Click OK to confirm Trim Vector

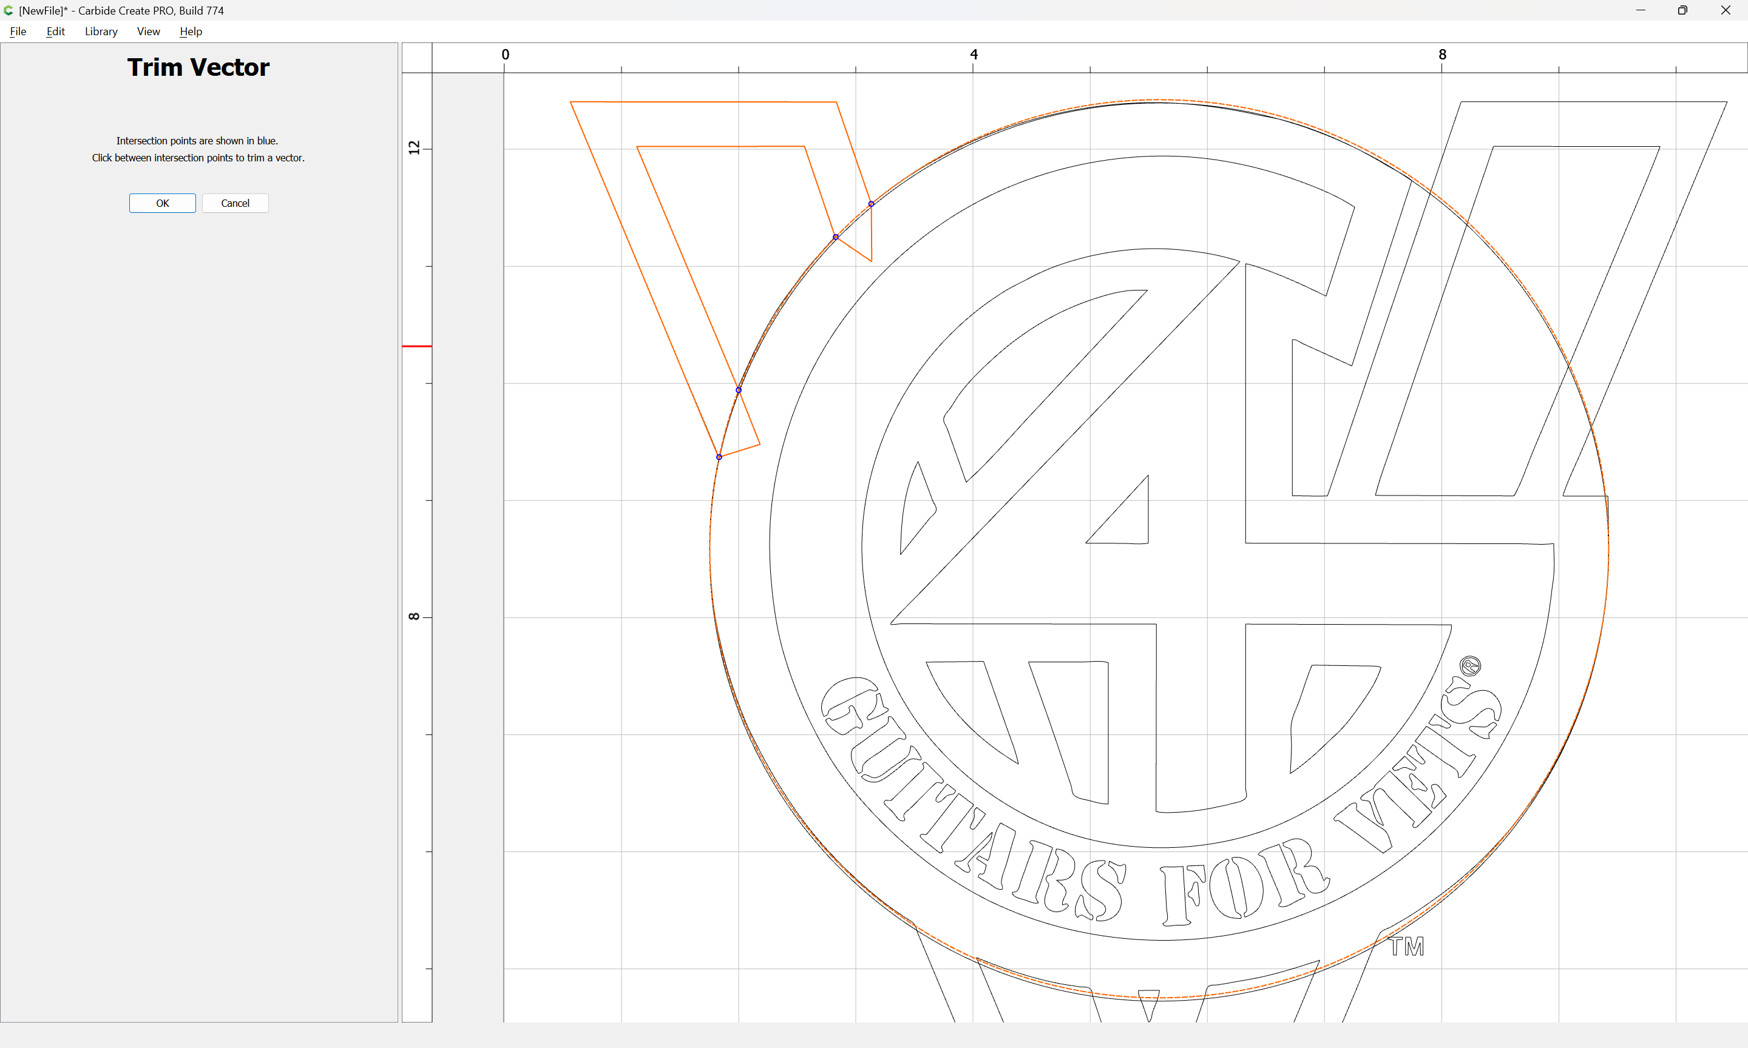click(163, 203)
